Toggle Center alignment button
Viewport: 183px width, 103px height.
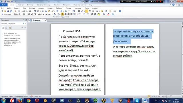tap(65, 14)
